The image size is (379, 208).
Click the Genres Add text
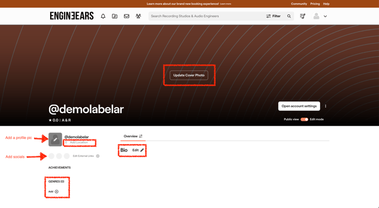[x=51, y=191]
